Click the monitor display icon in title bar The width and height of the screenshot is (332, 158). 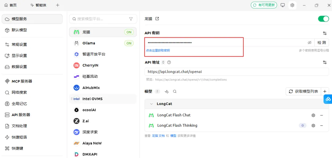coord(283,5)
